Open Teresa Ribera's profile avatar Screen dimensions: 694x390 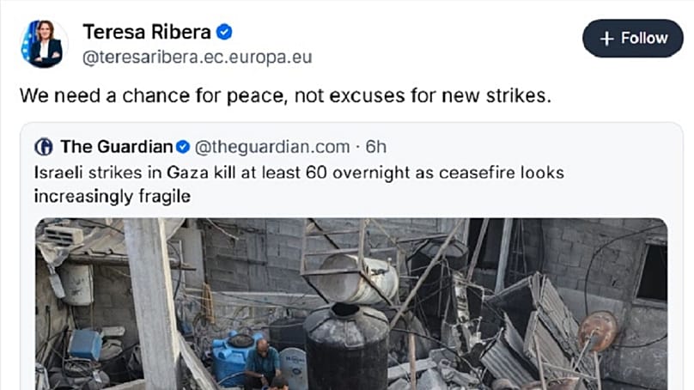point(45,44)
